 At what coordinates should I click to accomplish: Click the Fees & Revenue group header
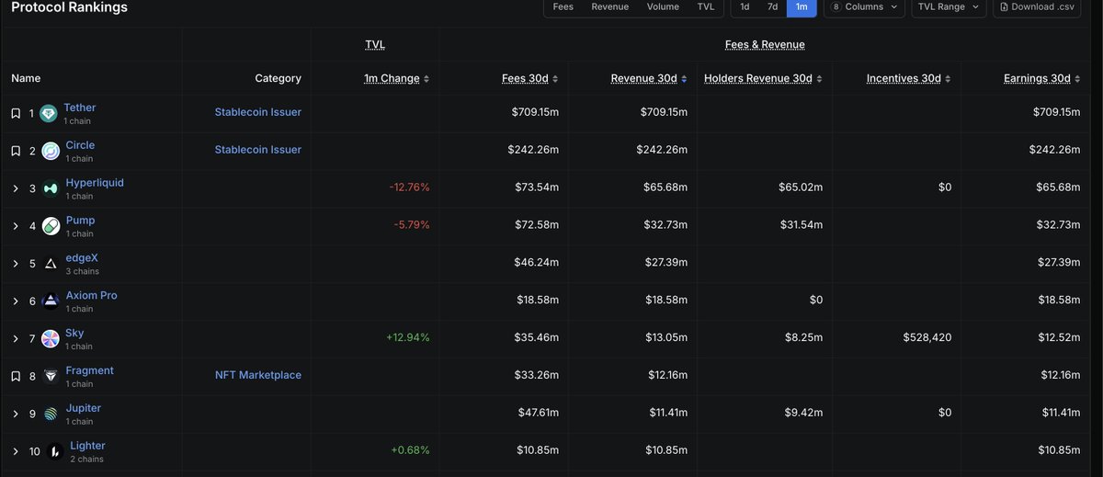[x=765, y=44]
